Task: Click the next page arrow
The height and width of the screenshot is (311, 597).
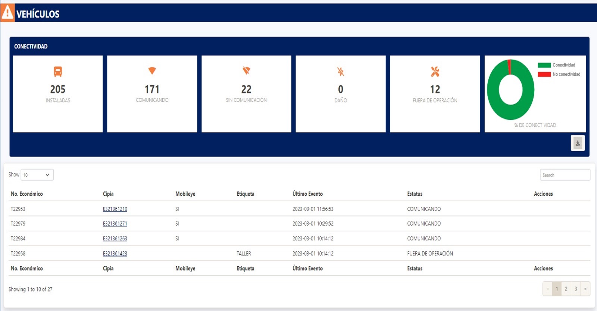Action: point(585,289)
